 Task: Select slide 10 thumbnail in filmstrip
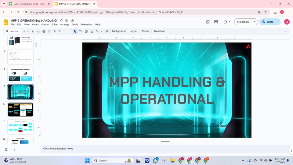(x=20, y=110)
